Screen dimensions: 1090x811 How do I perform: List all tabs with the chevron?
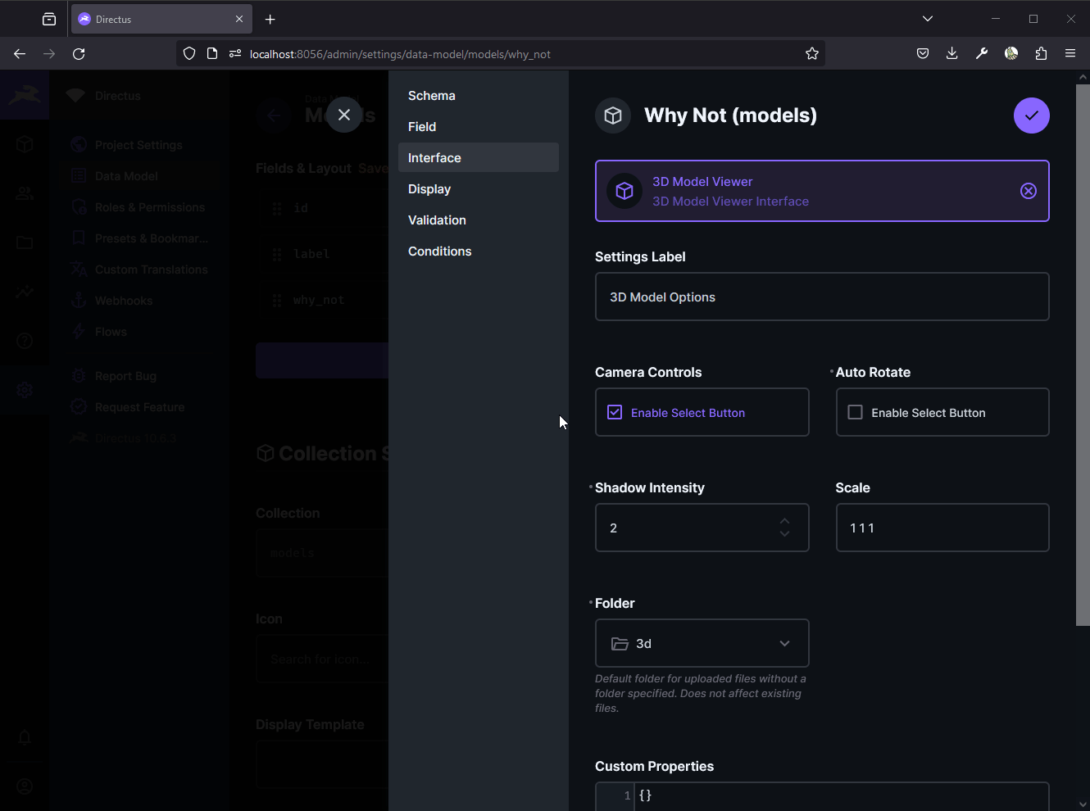point(928,19)
